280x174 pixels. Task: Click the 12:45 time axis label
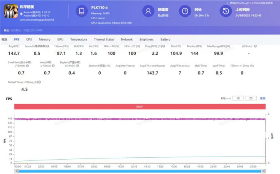point(134,167)
